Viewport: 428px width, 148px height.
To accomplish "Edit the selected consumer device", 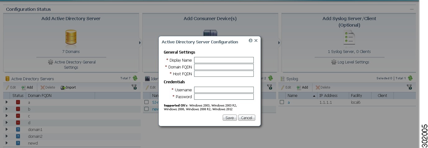I will tap(151, 87).
